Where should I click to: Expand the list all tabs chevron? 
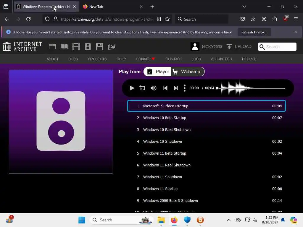pos(244,7)
